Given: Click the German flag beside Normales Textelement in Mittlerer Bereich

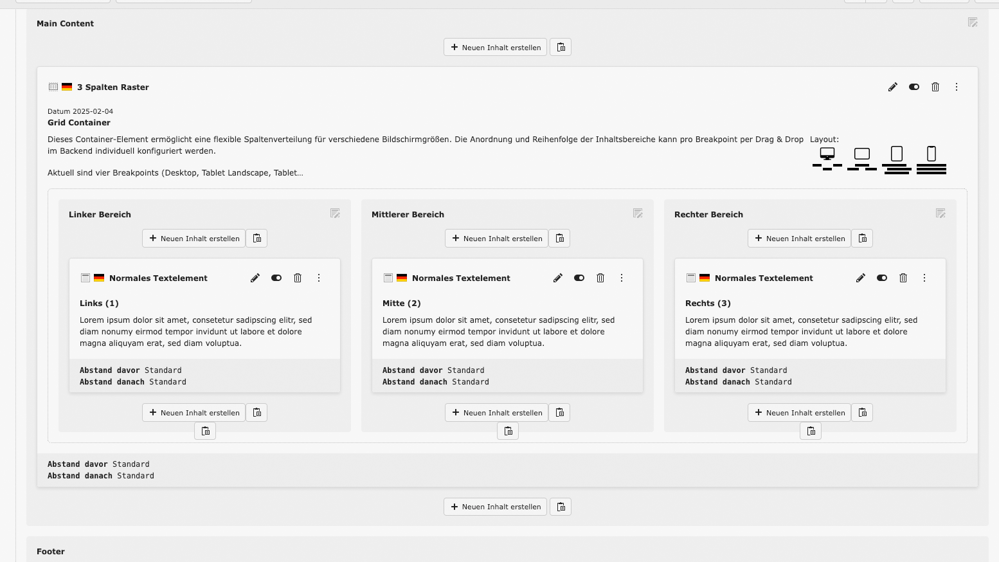Looking at the screenshot, I should point(402,278).
